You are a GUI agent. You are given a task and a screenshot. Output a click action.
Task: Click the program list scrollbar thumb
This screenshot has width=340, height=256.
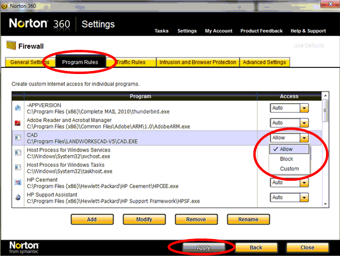pyautogui.click(x=325, y=110)
